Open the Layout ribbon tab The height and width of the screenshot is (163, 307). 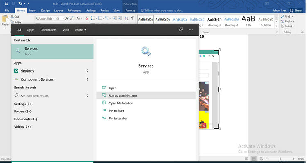click(59, 11)
